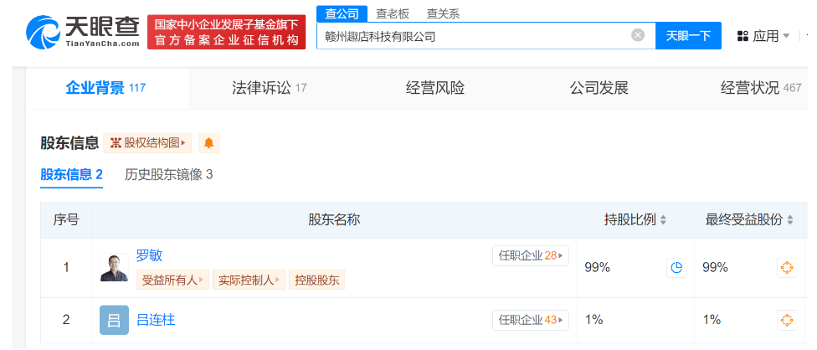Click the 股东名称 column header
Screen dimensions: 817x350
click(x=334, y=219)
